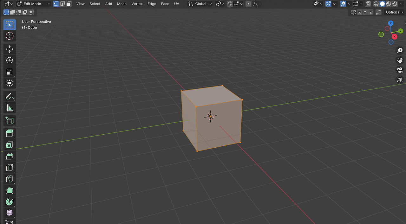Toggle show gizmos

(328, 4)
